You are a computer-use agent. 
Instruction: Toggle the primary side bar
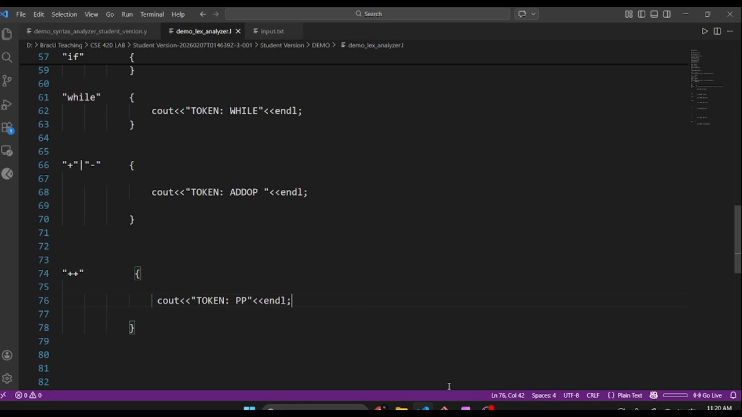[x=642, y=14]
